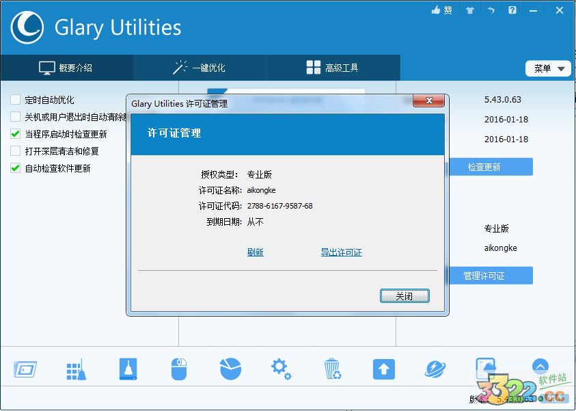Click the Glary Utilities moon logo
Screen dimensions: 576x411
[27, 27]
